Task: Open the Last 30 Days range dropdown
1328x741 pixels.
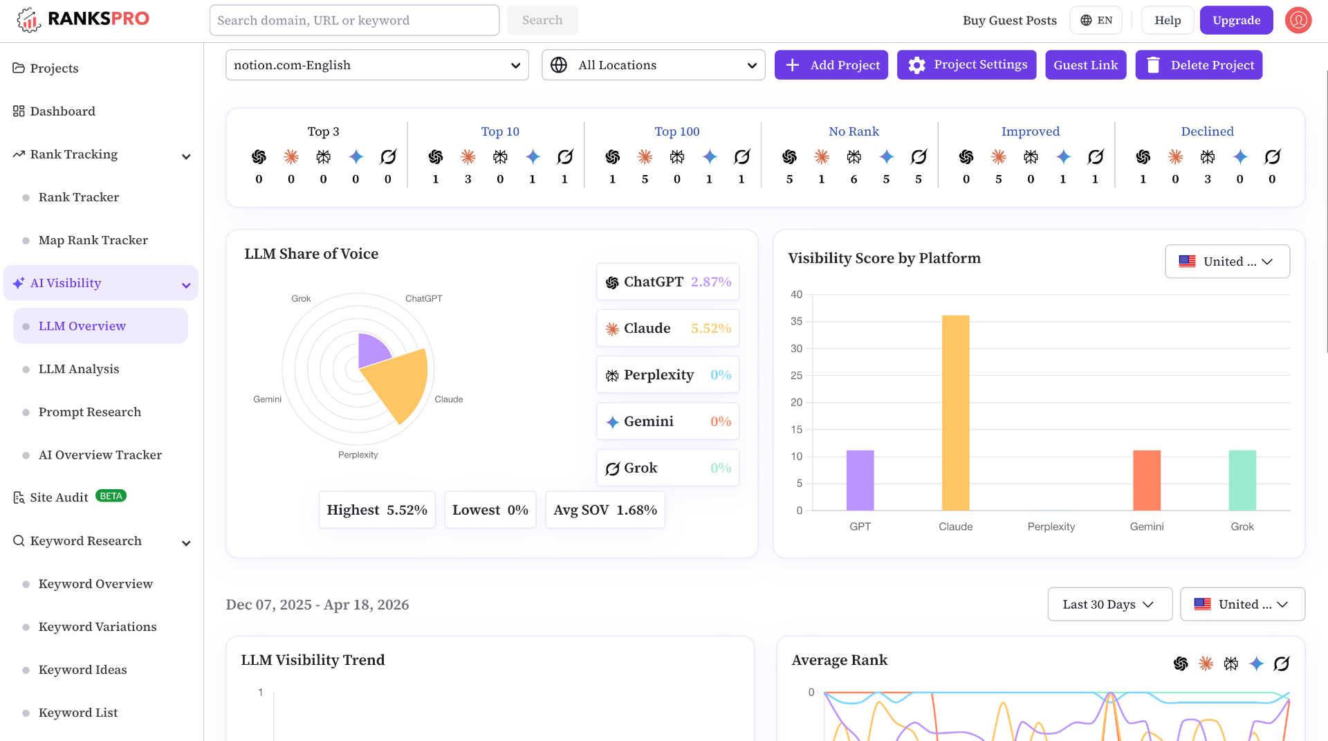Action: [x=1109, y=604]
